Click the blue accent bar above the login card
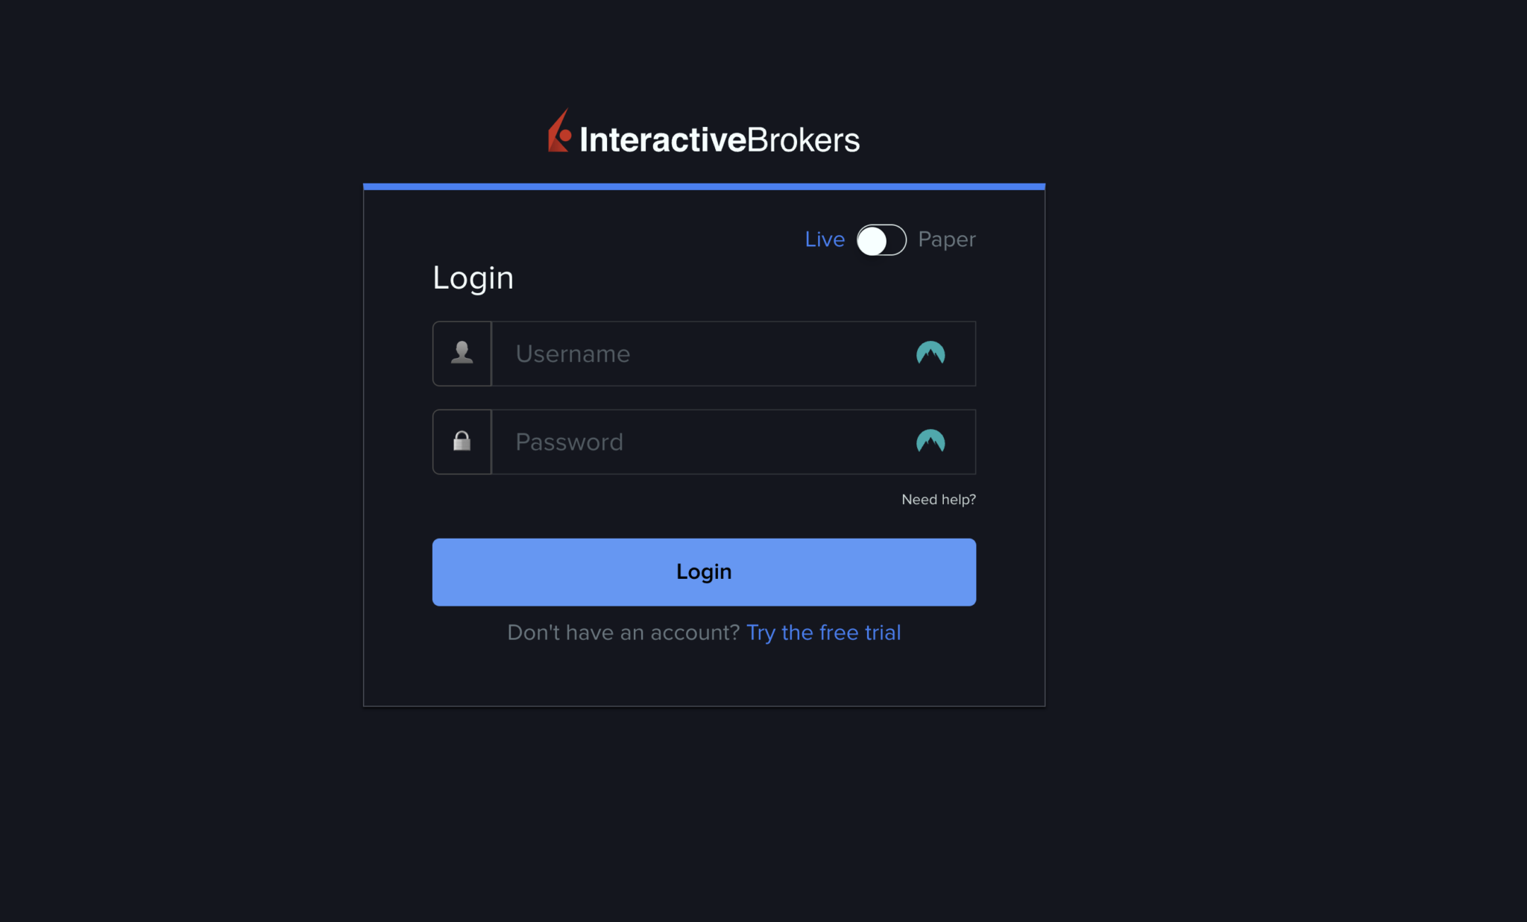The width and height of the screenshot is (1527, 922). 704,185
